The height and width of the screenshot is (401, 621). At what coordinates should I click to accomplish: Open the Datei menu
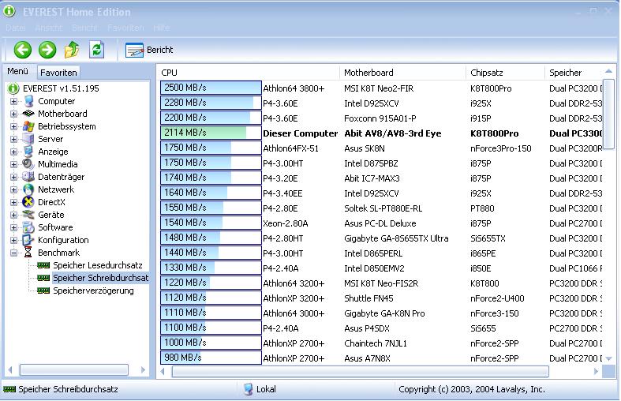tap(16, 28)
